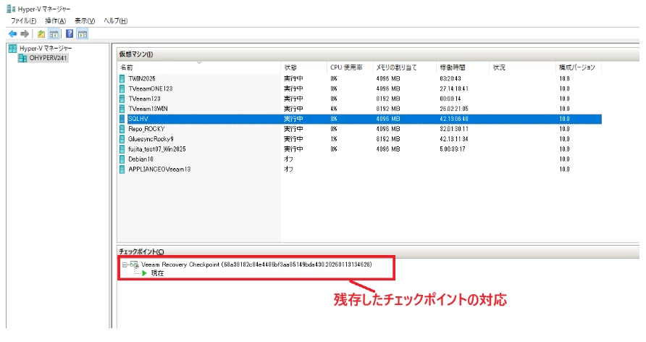
Task: Select the Debian10 virtual machine name
Action: pos(140,159)
